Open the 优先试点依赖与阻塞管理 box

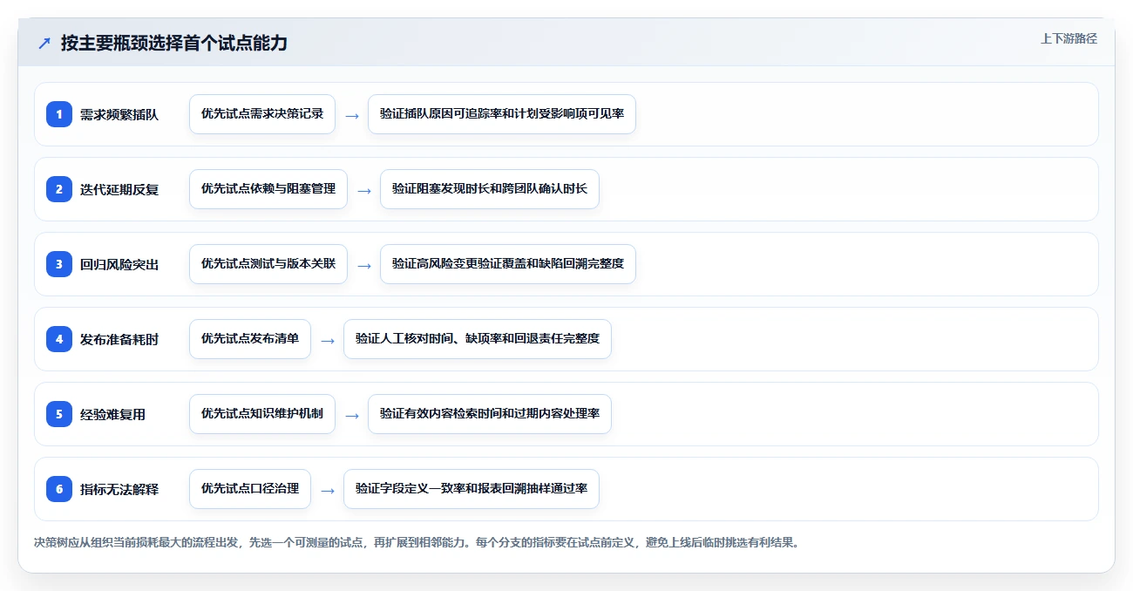pyautogui.click(x=268, y=189)
